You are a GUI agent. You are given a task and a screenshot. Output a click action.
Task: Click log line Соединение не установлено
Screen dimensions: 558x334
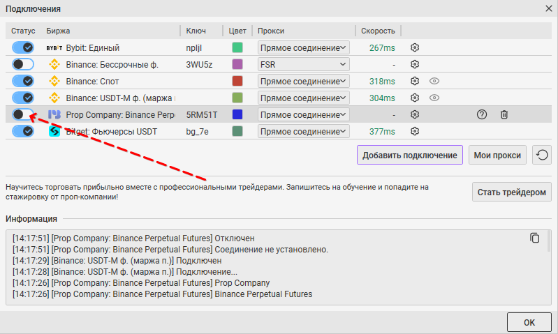(x=170, y=250)
